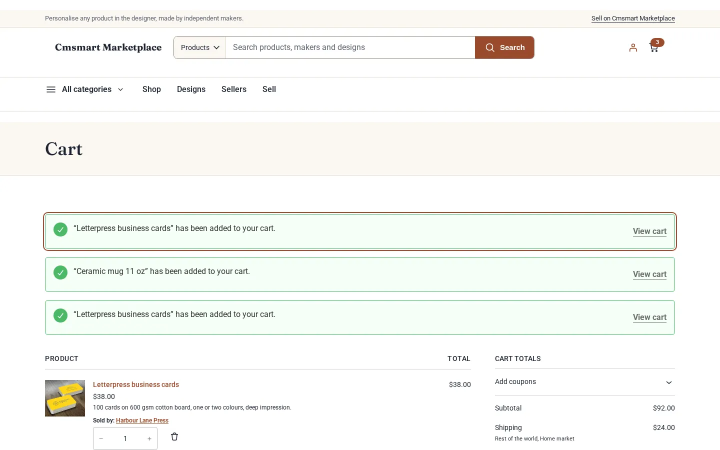
Task: Visit the Harbour Lane Press seller link
Action: [x=142, y=420]
